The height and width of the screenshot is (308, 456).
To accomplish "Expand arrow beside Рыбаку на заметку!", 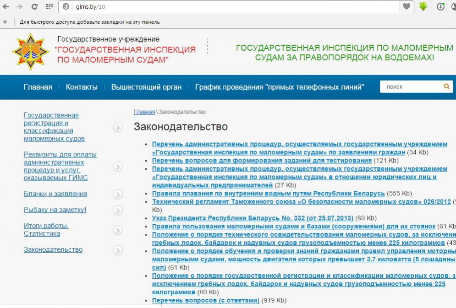I will [x=118, y=211].
